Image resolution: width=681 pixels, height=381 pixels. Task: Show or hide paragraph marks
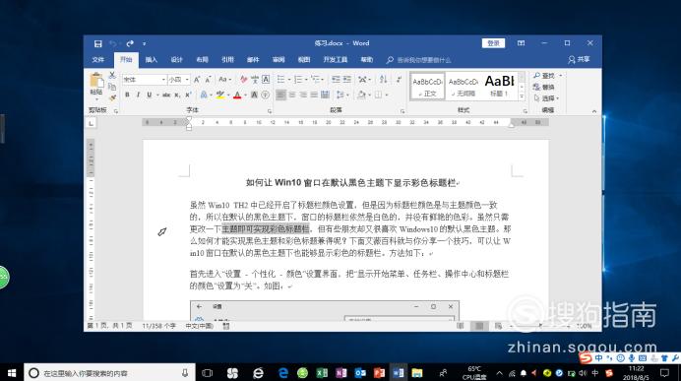(x=399, y=80)
